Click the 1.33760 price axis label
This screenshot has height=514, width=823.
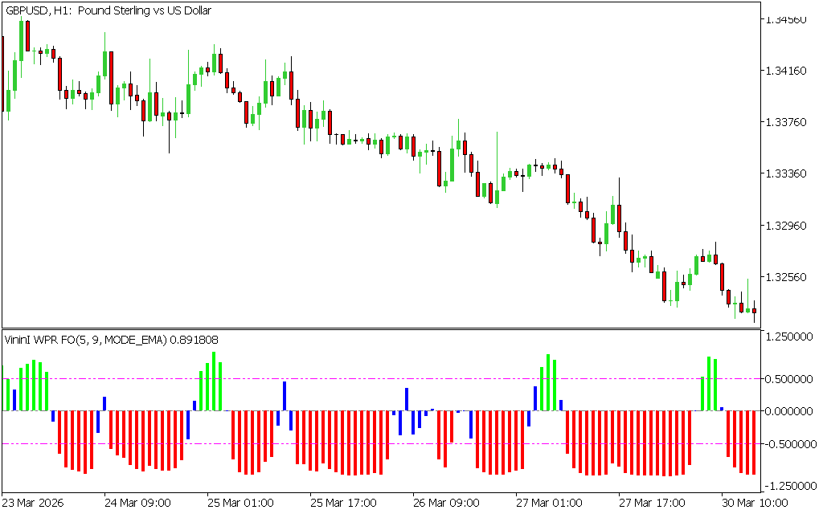click(x=786, y=122)
